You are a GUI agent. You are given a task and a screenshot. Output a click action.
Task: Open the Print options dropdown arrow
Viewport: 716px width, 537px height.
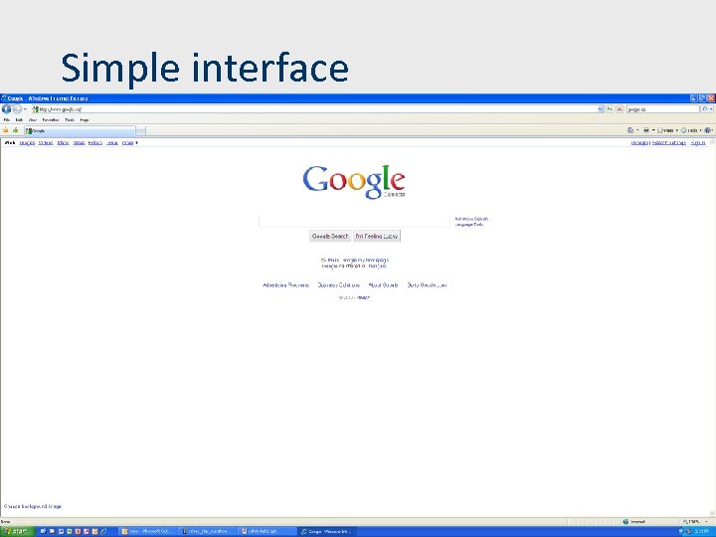(x=653, y=130)
